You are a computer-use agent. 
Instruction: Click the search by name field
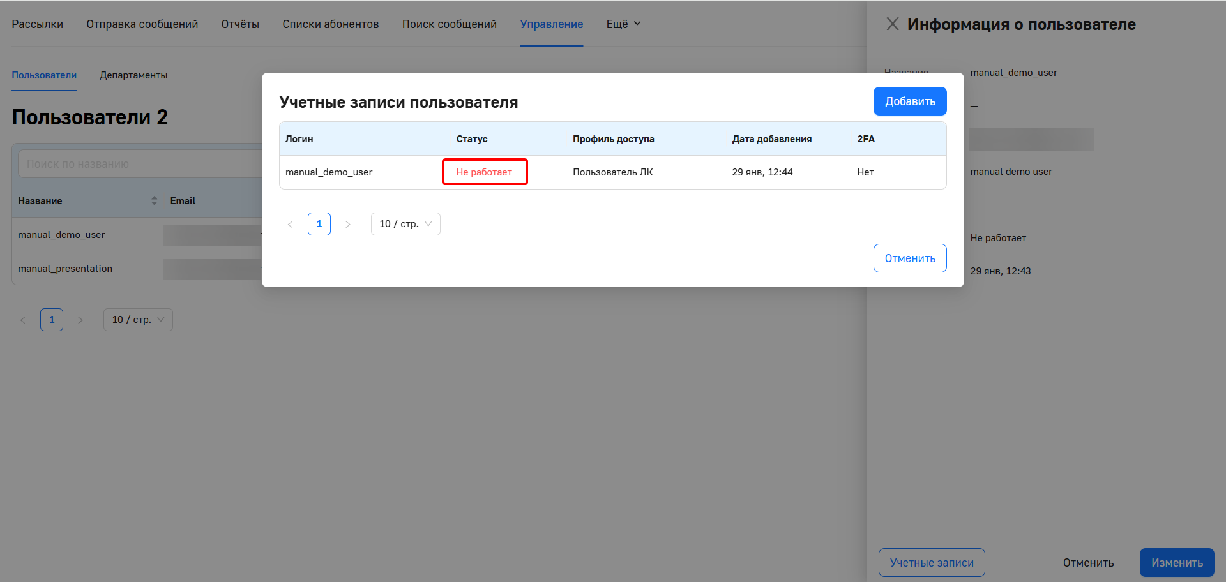click(140, 164)
